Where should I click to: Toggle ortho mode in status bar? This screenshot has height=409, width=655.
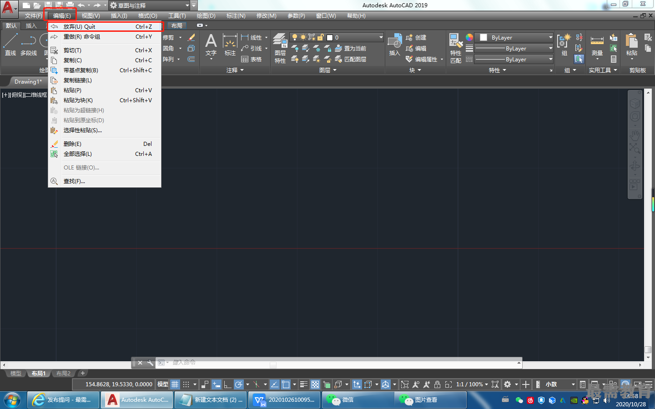tap(227, 384)
